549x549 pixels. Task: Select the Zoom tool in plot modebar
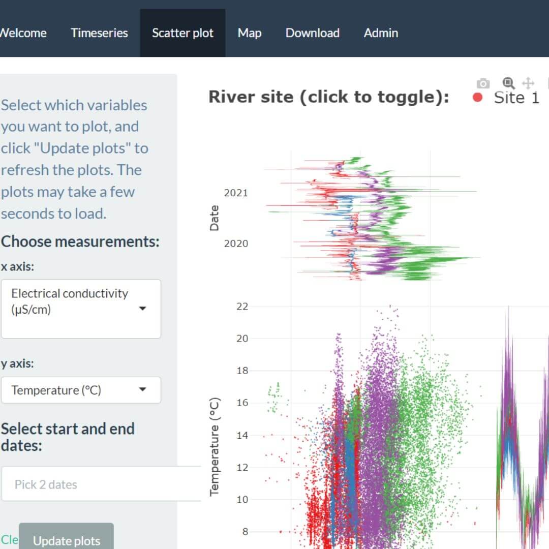[508, 83]
